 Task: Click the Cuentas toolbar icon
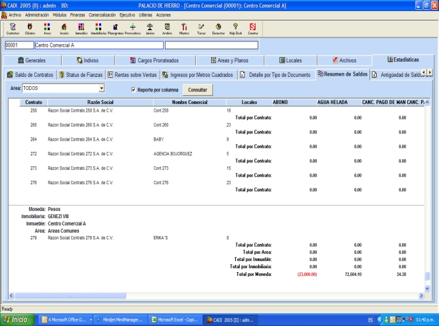pos(252,28)
